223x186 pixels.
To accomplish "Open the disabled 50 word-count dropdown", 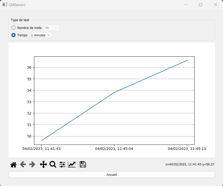I will point(51,28).
